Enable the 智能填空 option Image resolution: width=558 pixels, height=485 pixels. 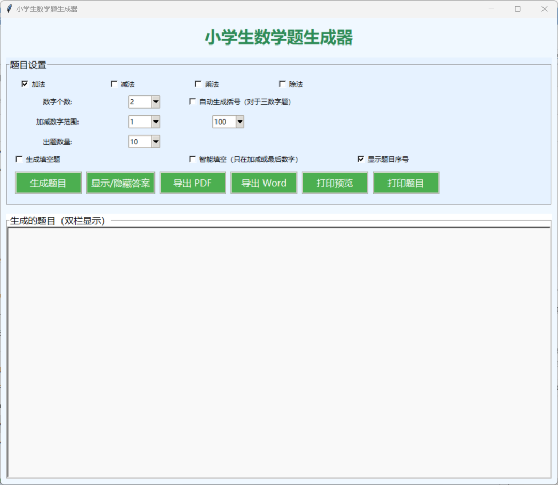(192, 159)
